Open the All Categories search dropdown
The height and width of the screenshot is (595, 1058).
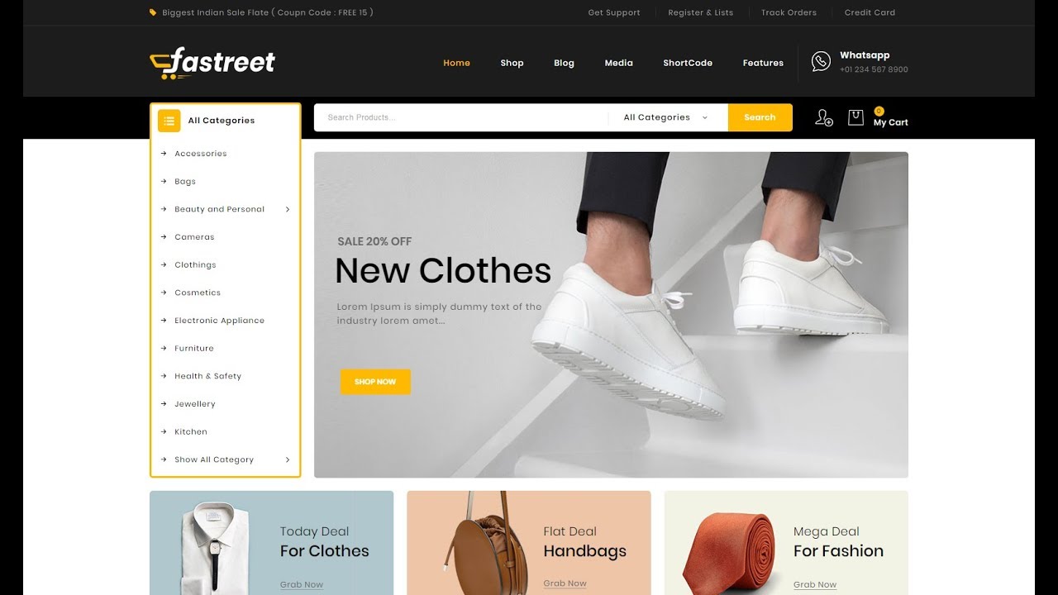click(666, 117)
